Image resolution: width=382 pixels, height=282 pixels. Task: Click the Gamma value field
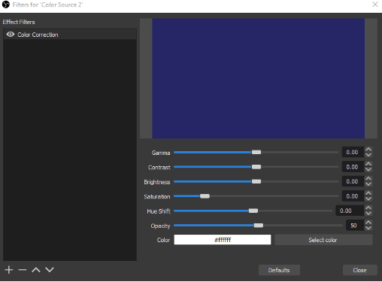pos(353,152)
